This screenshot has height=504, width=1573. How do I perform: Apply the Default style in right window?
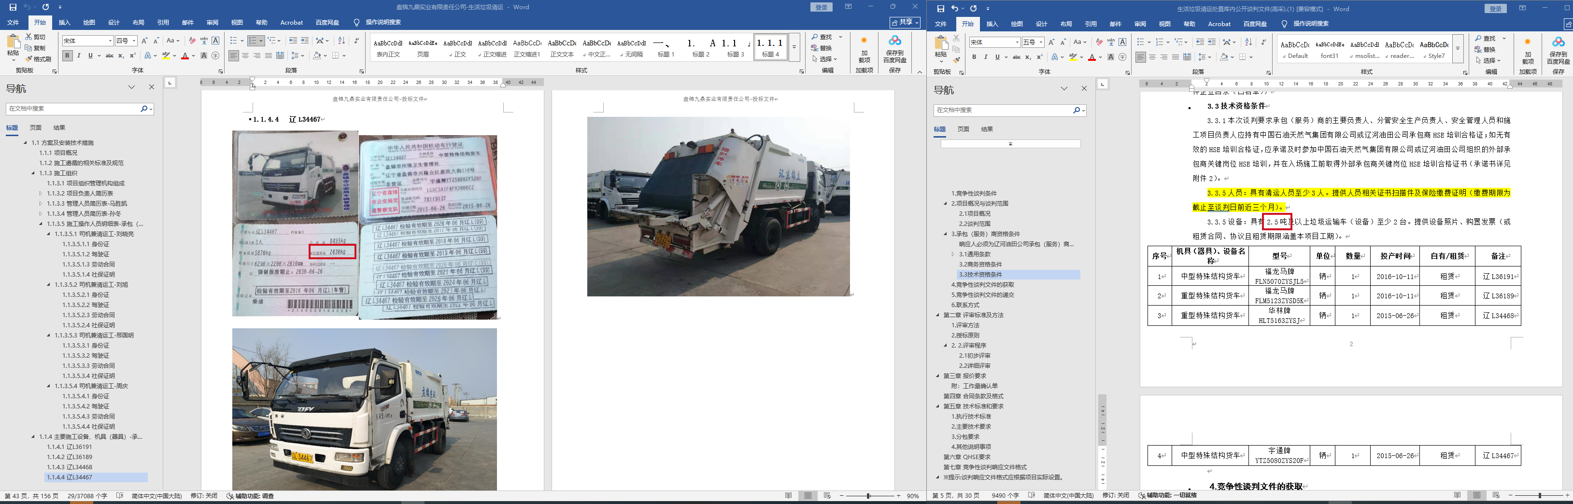[1294, 49]
